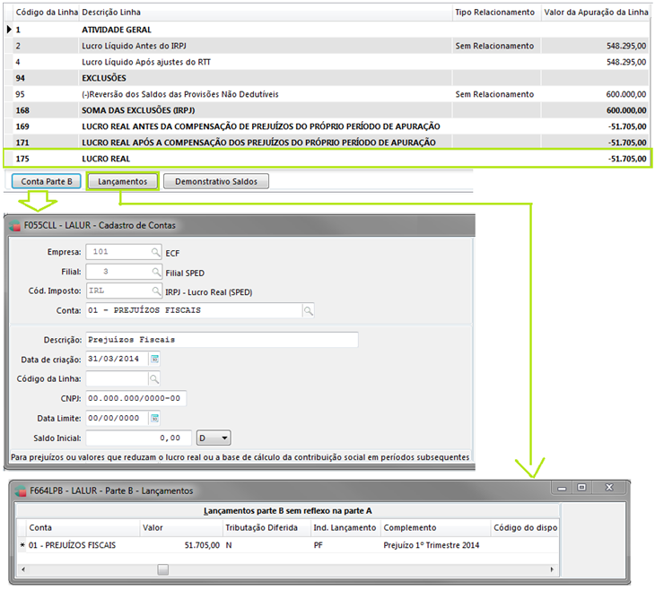Click the Conta Parte B button
The image size is (655, 590).
pyautogui.click(x=47, y=182)
